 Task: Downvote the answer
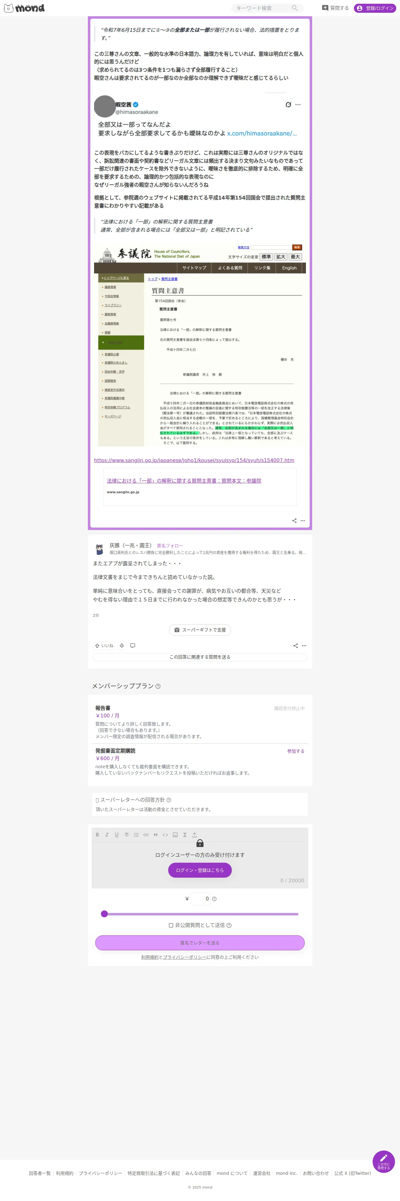pyautogui.click(x=122, y=646)
